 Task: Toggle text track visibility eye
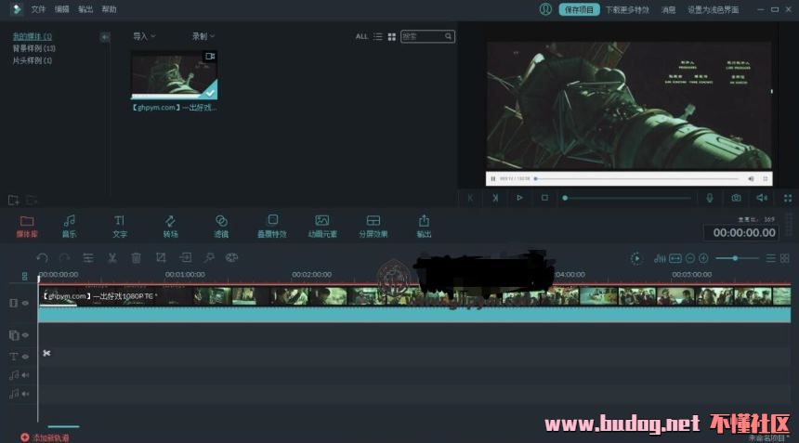click(25, 357)
